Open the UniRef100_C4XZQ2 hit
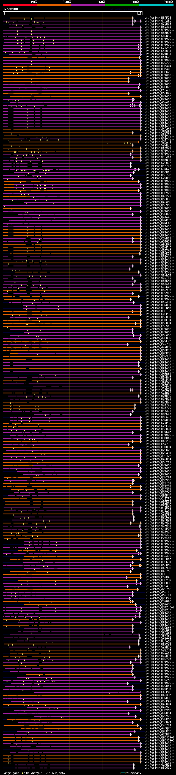The image size is (176, 775). pyautogui.click(x=158, y=344)
